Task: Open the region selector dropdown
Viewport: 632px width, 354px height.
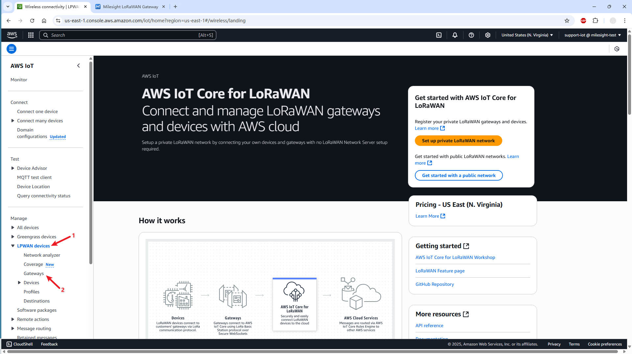Action: 527,35
